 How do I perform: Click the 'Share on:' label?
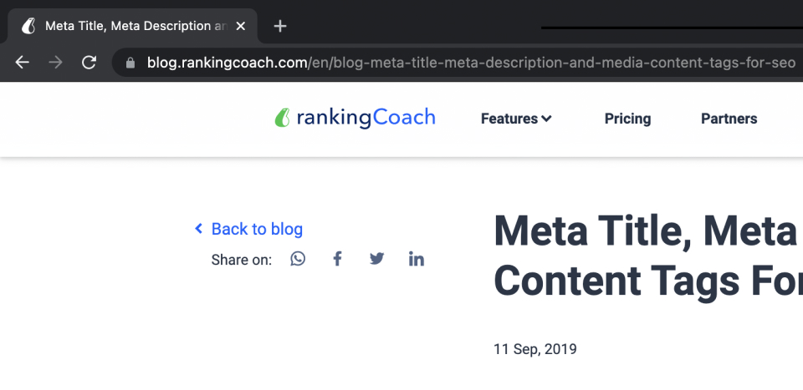point(241,260)
